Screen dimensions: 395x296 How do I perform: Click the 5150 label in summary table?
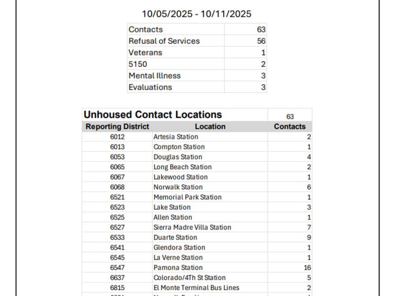tap(138, 64)
